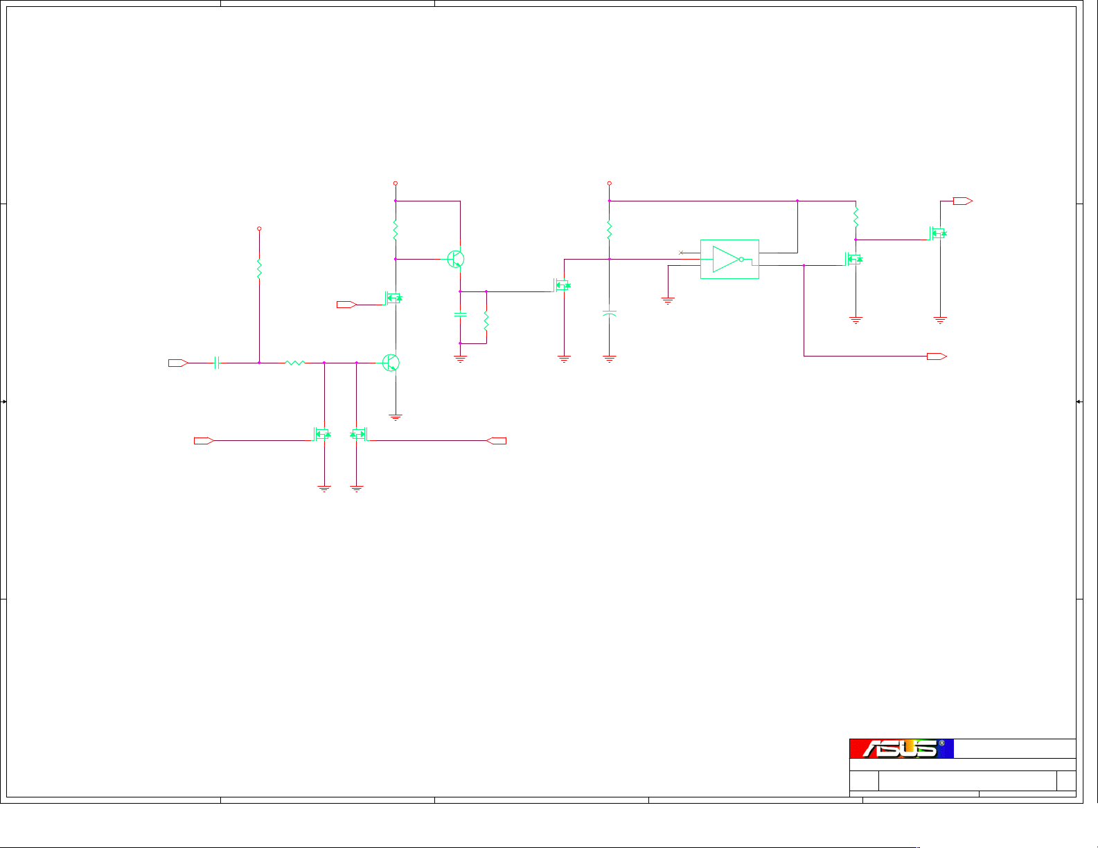Select the polarized capacitor left of the inverter
Image resolution: width=1098 pixels, height=848 pixels.
(x=610, y=314)
